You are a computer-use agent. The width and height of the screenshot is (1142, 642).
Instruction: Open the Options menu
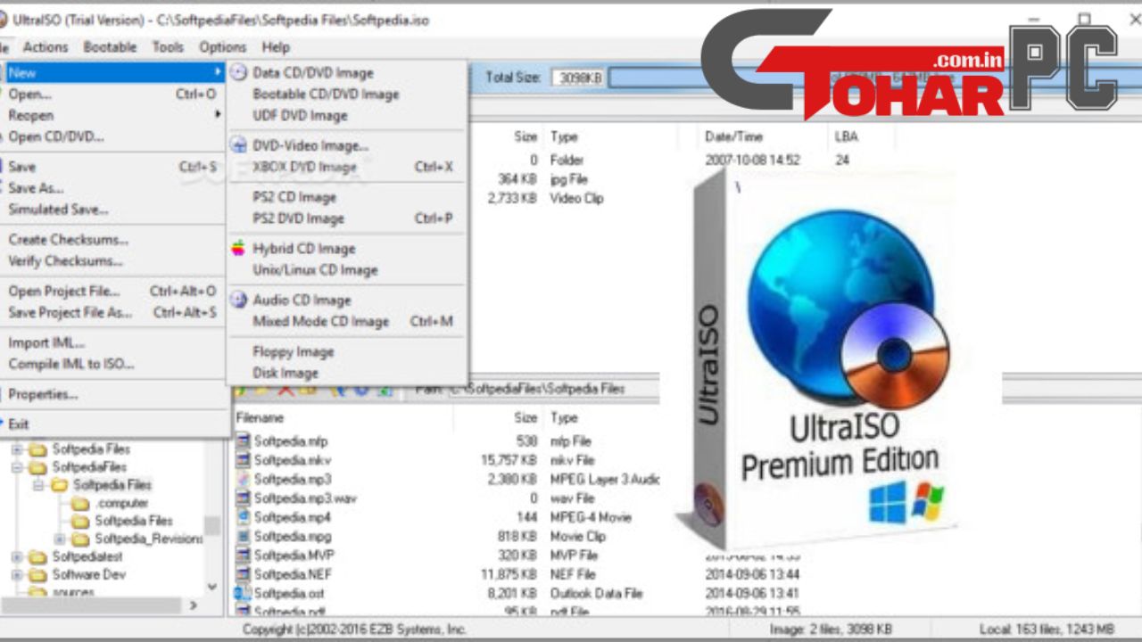click(x=223, y=47)
